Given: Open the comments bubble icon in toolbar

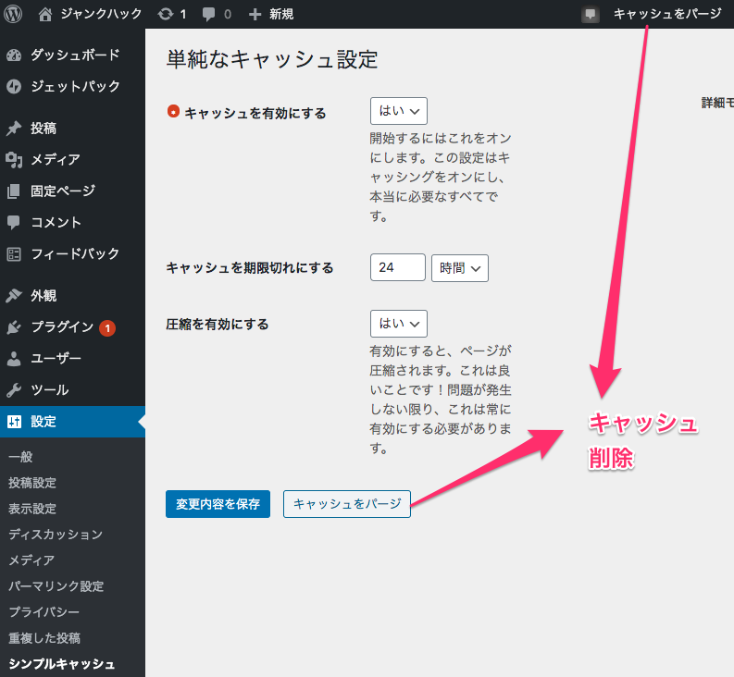Looking at the screenshot, I should [x=209, y=14].
